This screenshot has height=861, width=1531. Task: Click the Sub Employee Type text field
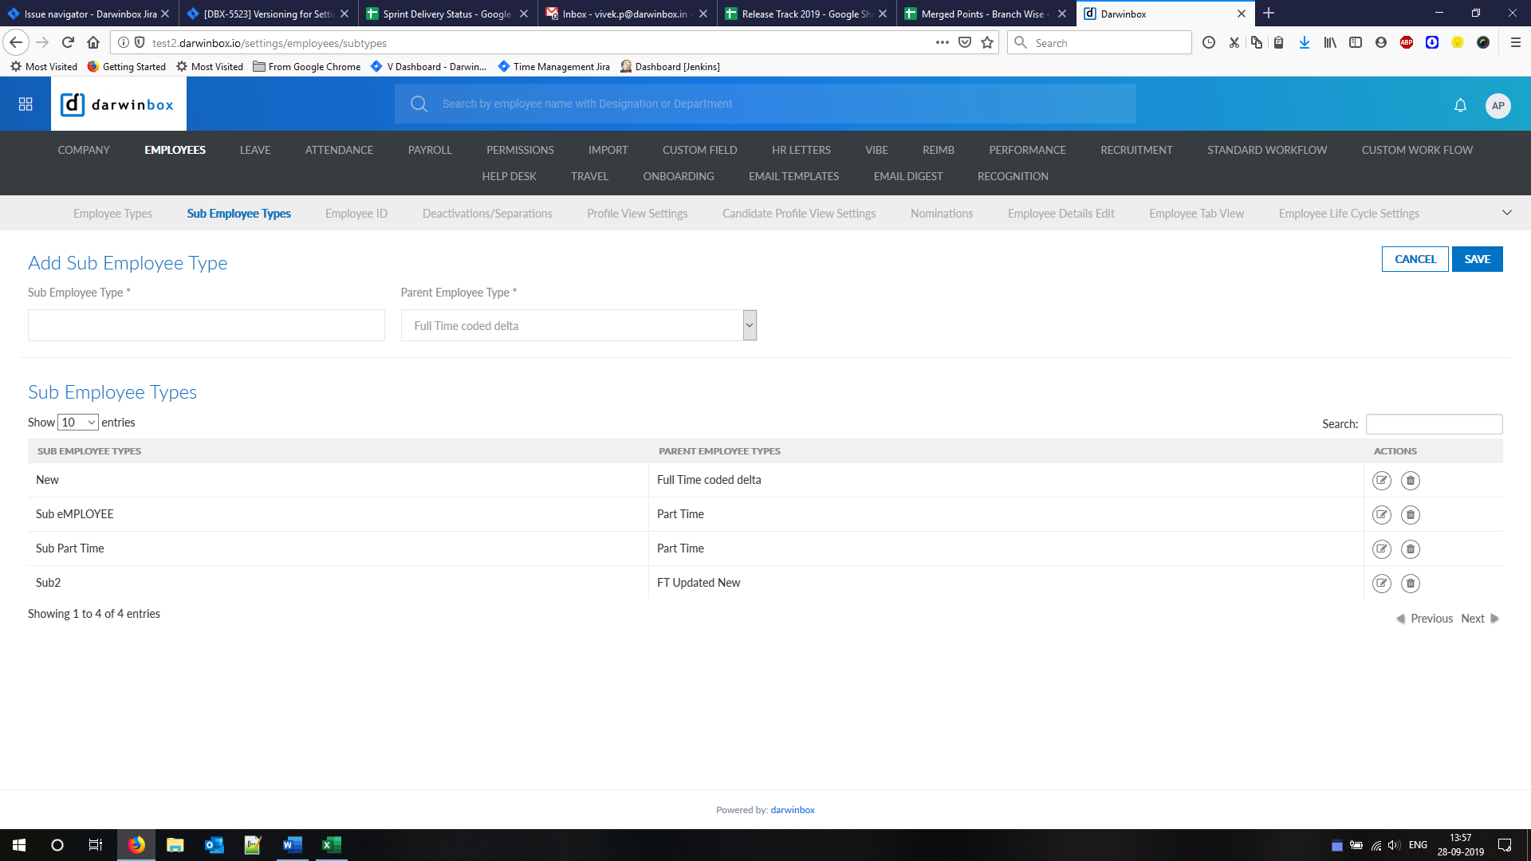pyautogui.click(x=206, y=325)
